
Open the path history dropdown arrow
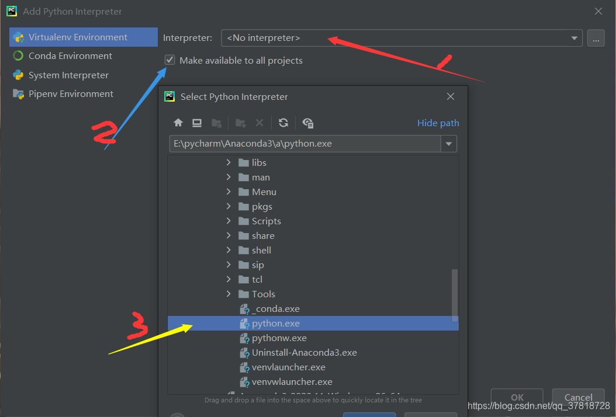pyautogui.click(x=449, y=144)
